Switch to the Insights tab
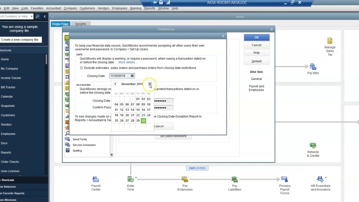The image size is (359, 202). [x=80, y=24]
